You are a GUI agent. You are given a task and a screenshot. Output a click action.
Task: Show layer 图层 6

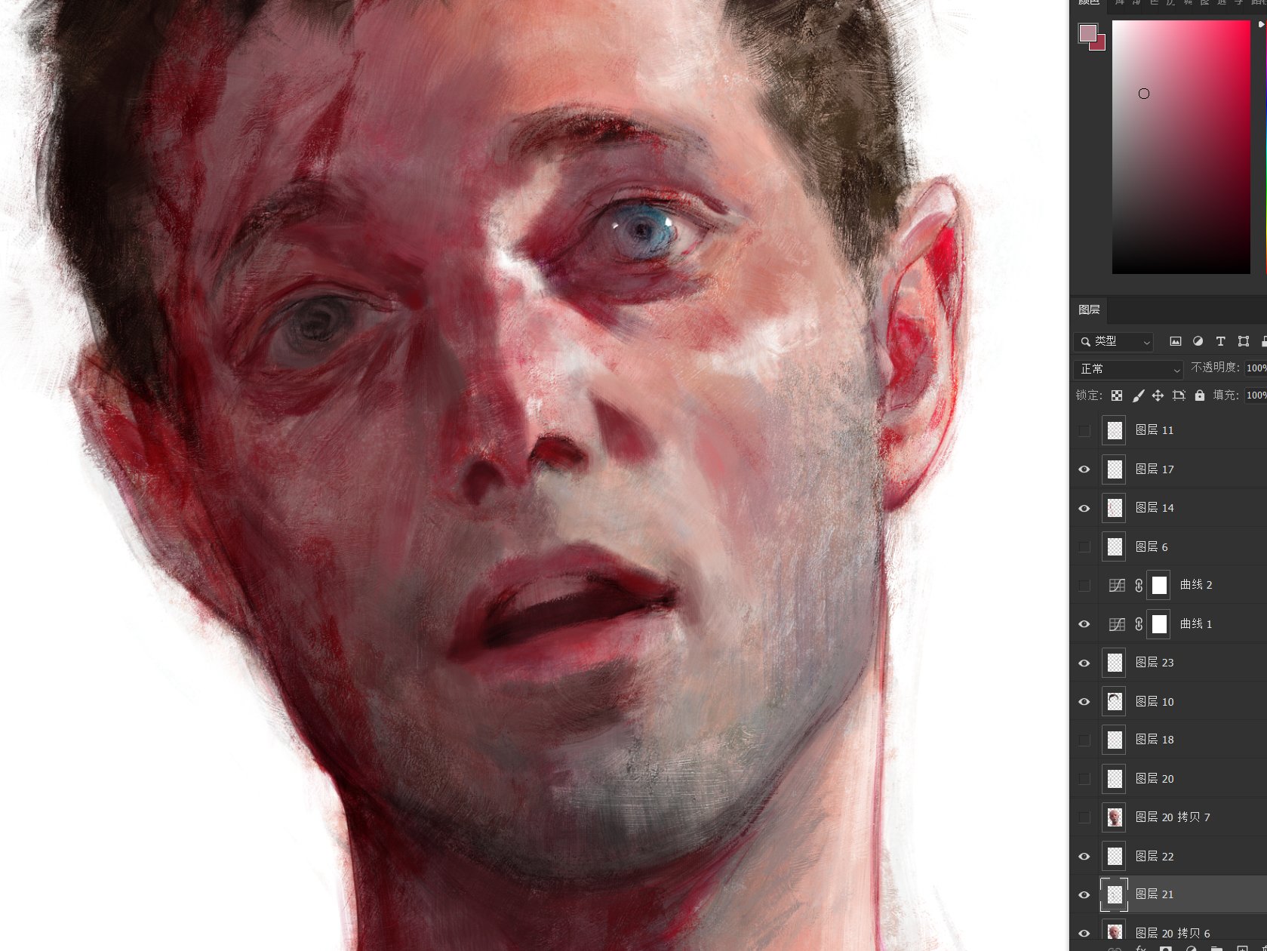(1084, 547)
